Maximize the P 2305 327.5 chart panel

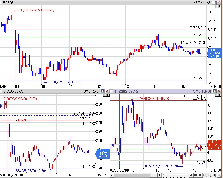point(214,91)
